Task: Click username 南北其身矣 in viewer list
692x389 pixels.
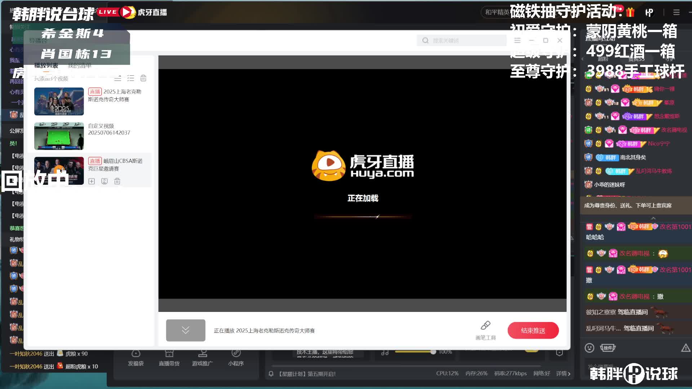Action: 633,157
